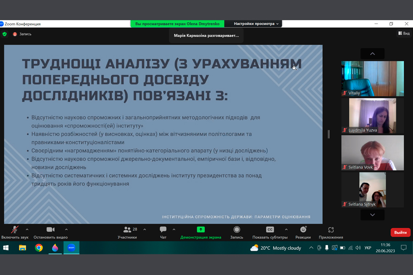Open Участники participants panel

[x=128, y=232]
